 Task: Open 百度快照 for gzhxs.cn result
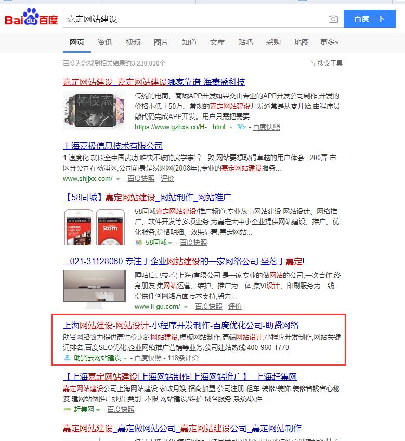pos(266,127)
